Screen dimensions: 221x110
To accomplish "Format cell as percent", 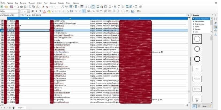I will point(93,11).
